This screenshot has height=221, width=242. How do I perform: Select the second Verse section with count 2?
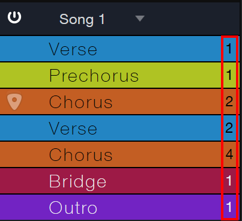[x=119, y=128]
